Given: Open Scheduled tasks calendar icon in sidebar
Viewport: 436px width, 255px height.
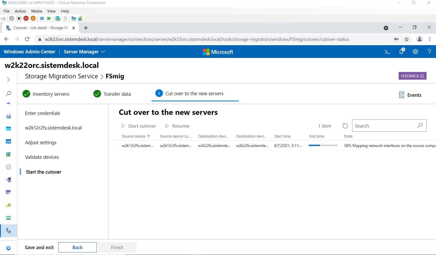Looking at the screenshot, I should [x=8, y=192].
